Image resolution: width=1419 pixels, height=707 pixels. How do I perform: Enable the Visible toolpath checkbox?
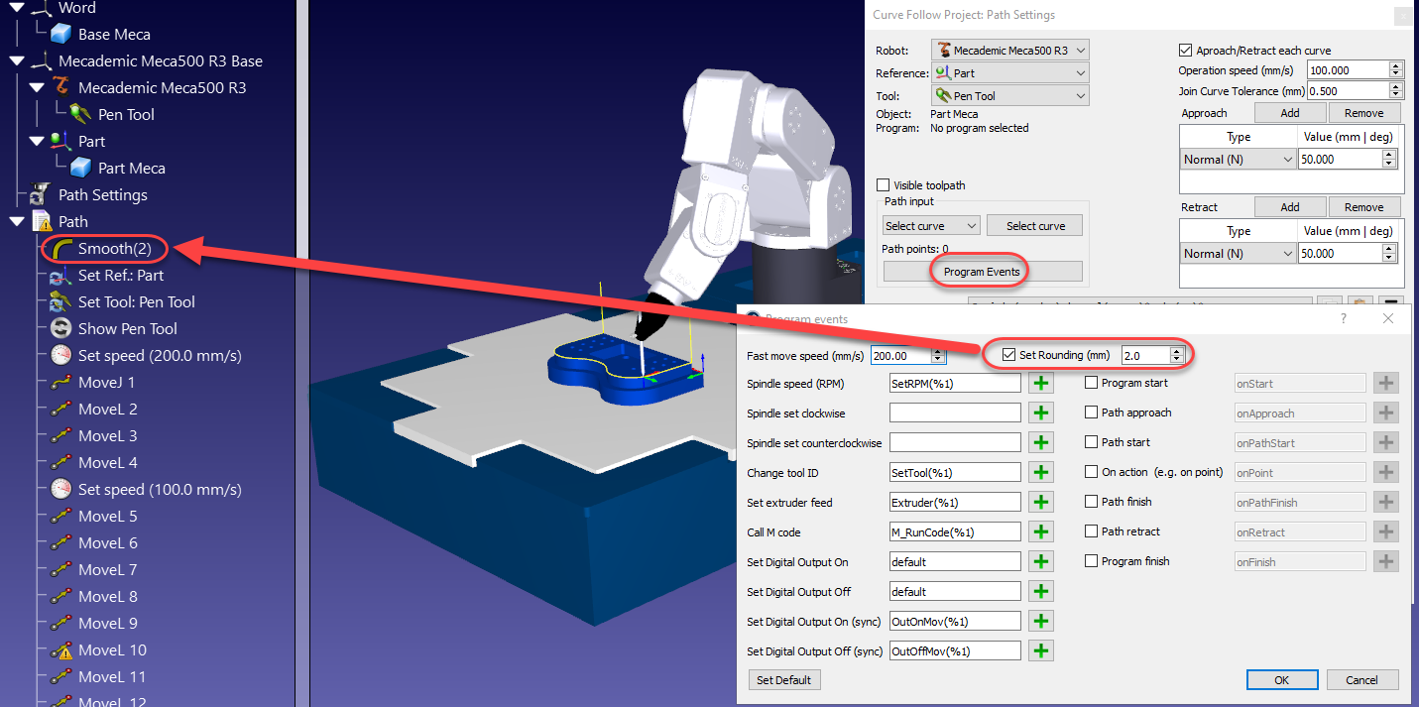click(x=884, y=185)
